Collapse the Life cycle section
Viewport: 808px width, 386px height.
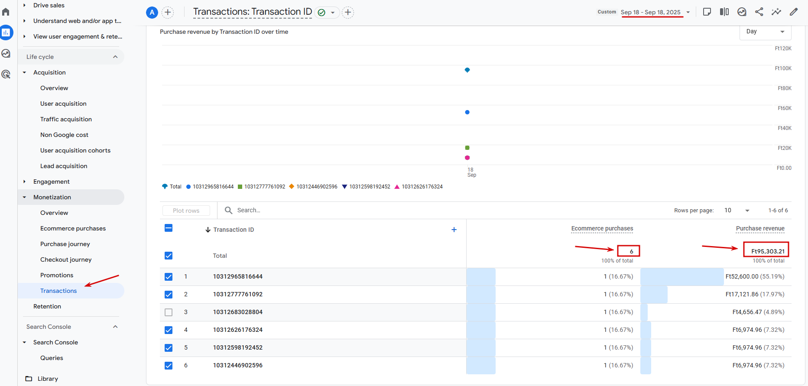tap(115, 57)
